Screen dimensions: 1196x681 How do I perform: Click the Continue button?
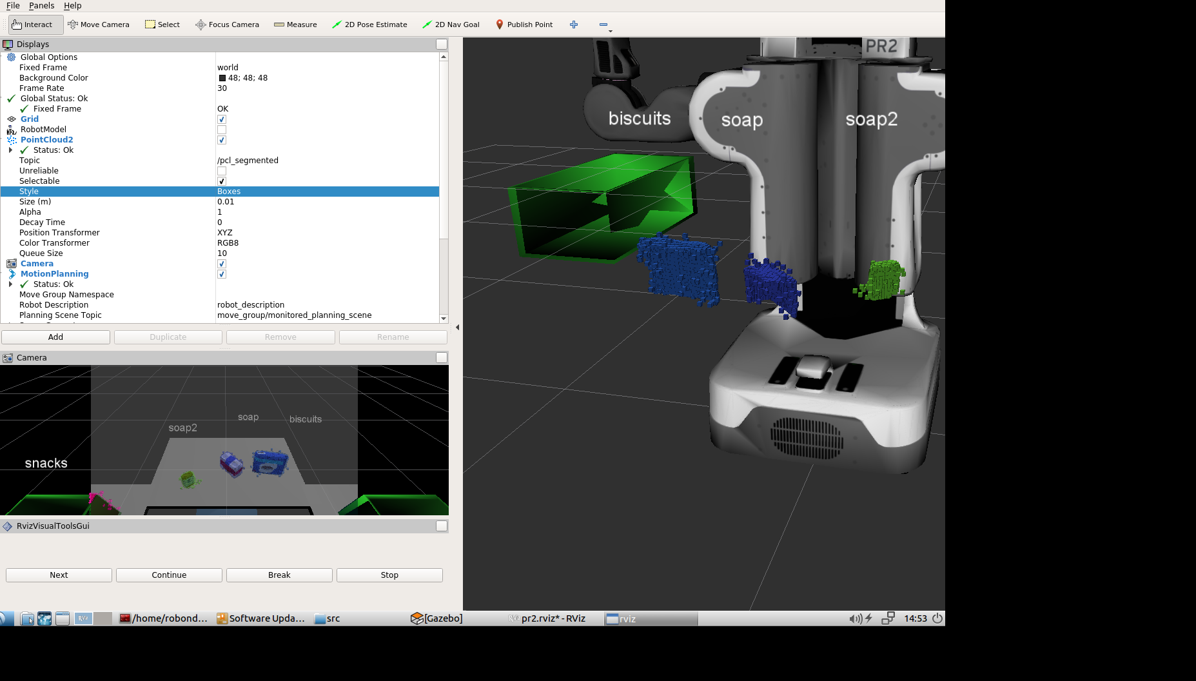169,575
